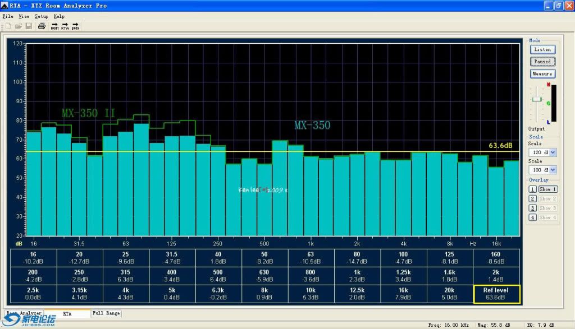Click the RTA application title bar icon
The image size is (575, 329).
4,6
